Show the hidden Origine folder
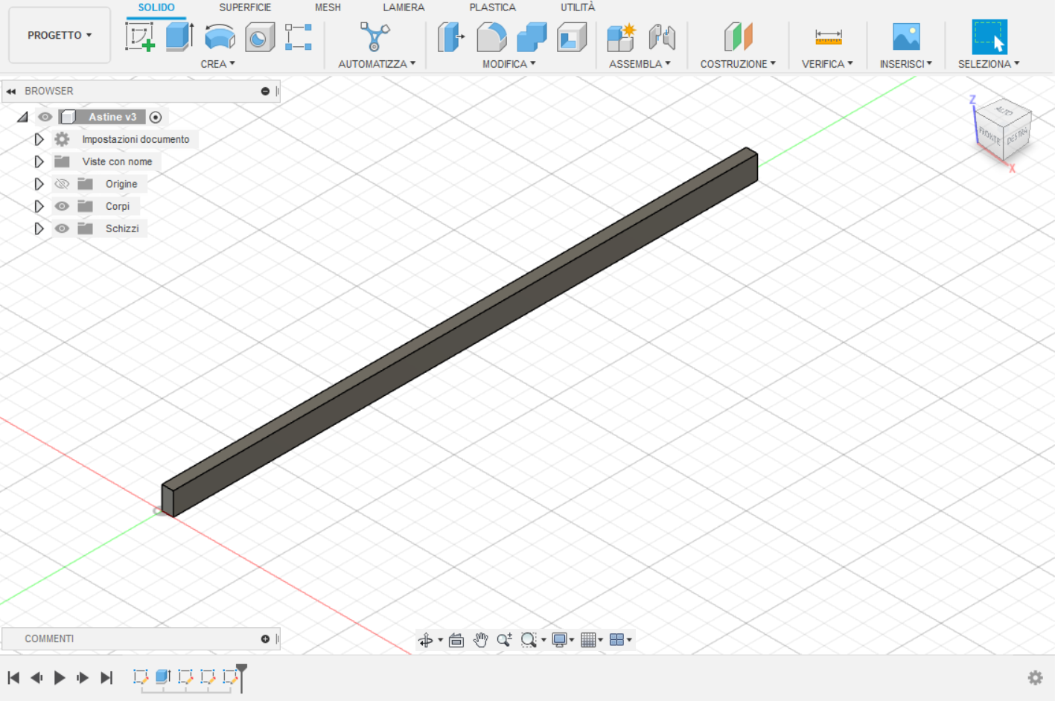The image size is (1055, 701). pyautogui.click(x=62, y=184)
